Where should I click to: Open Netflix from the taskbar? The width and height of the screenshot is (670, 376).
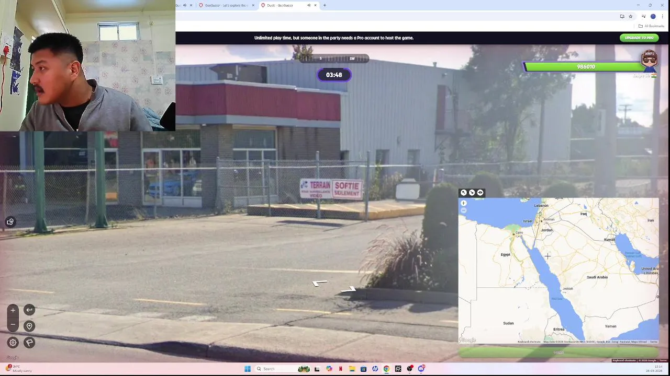tap(341, 369)
